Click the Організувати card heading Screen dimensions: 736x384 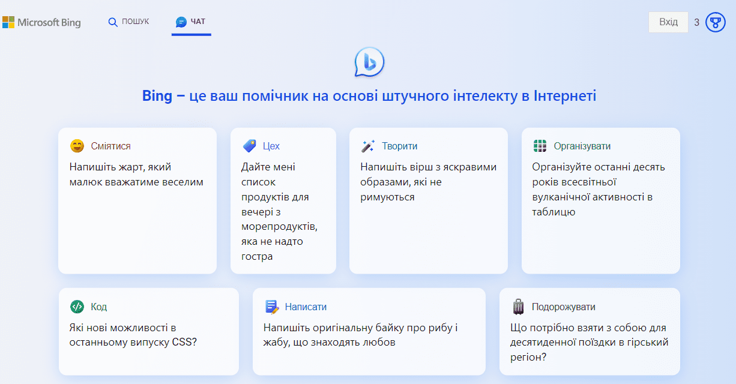582,146
